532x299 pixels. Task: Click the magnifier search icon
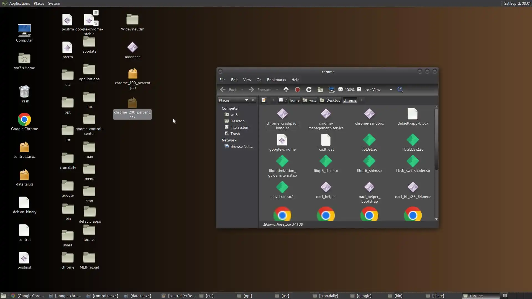(x=400, y=89)
